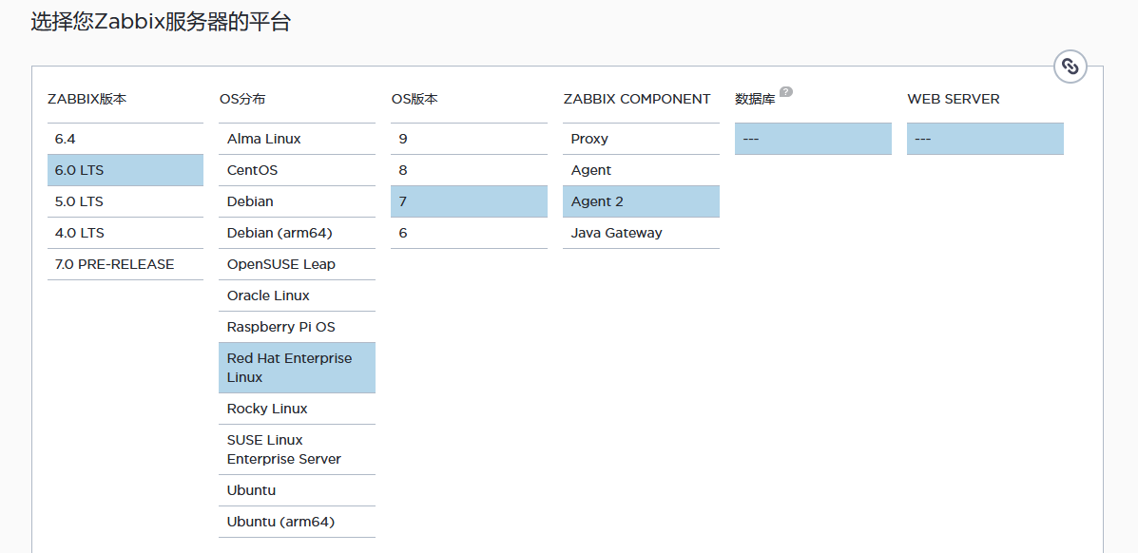Choose Proxy as Zabbix component
This screenshot has height=553, width=1138.
(641, 139)
